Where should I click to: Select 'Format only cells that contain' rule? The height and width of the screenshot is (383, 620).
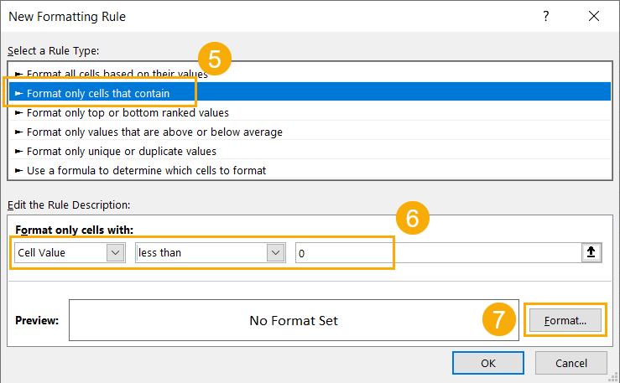pyautogui.click(x=98, y=93)
